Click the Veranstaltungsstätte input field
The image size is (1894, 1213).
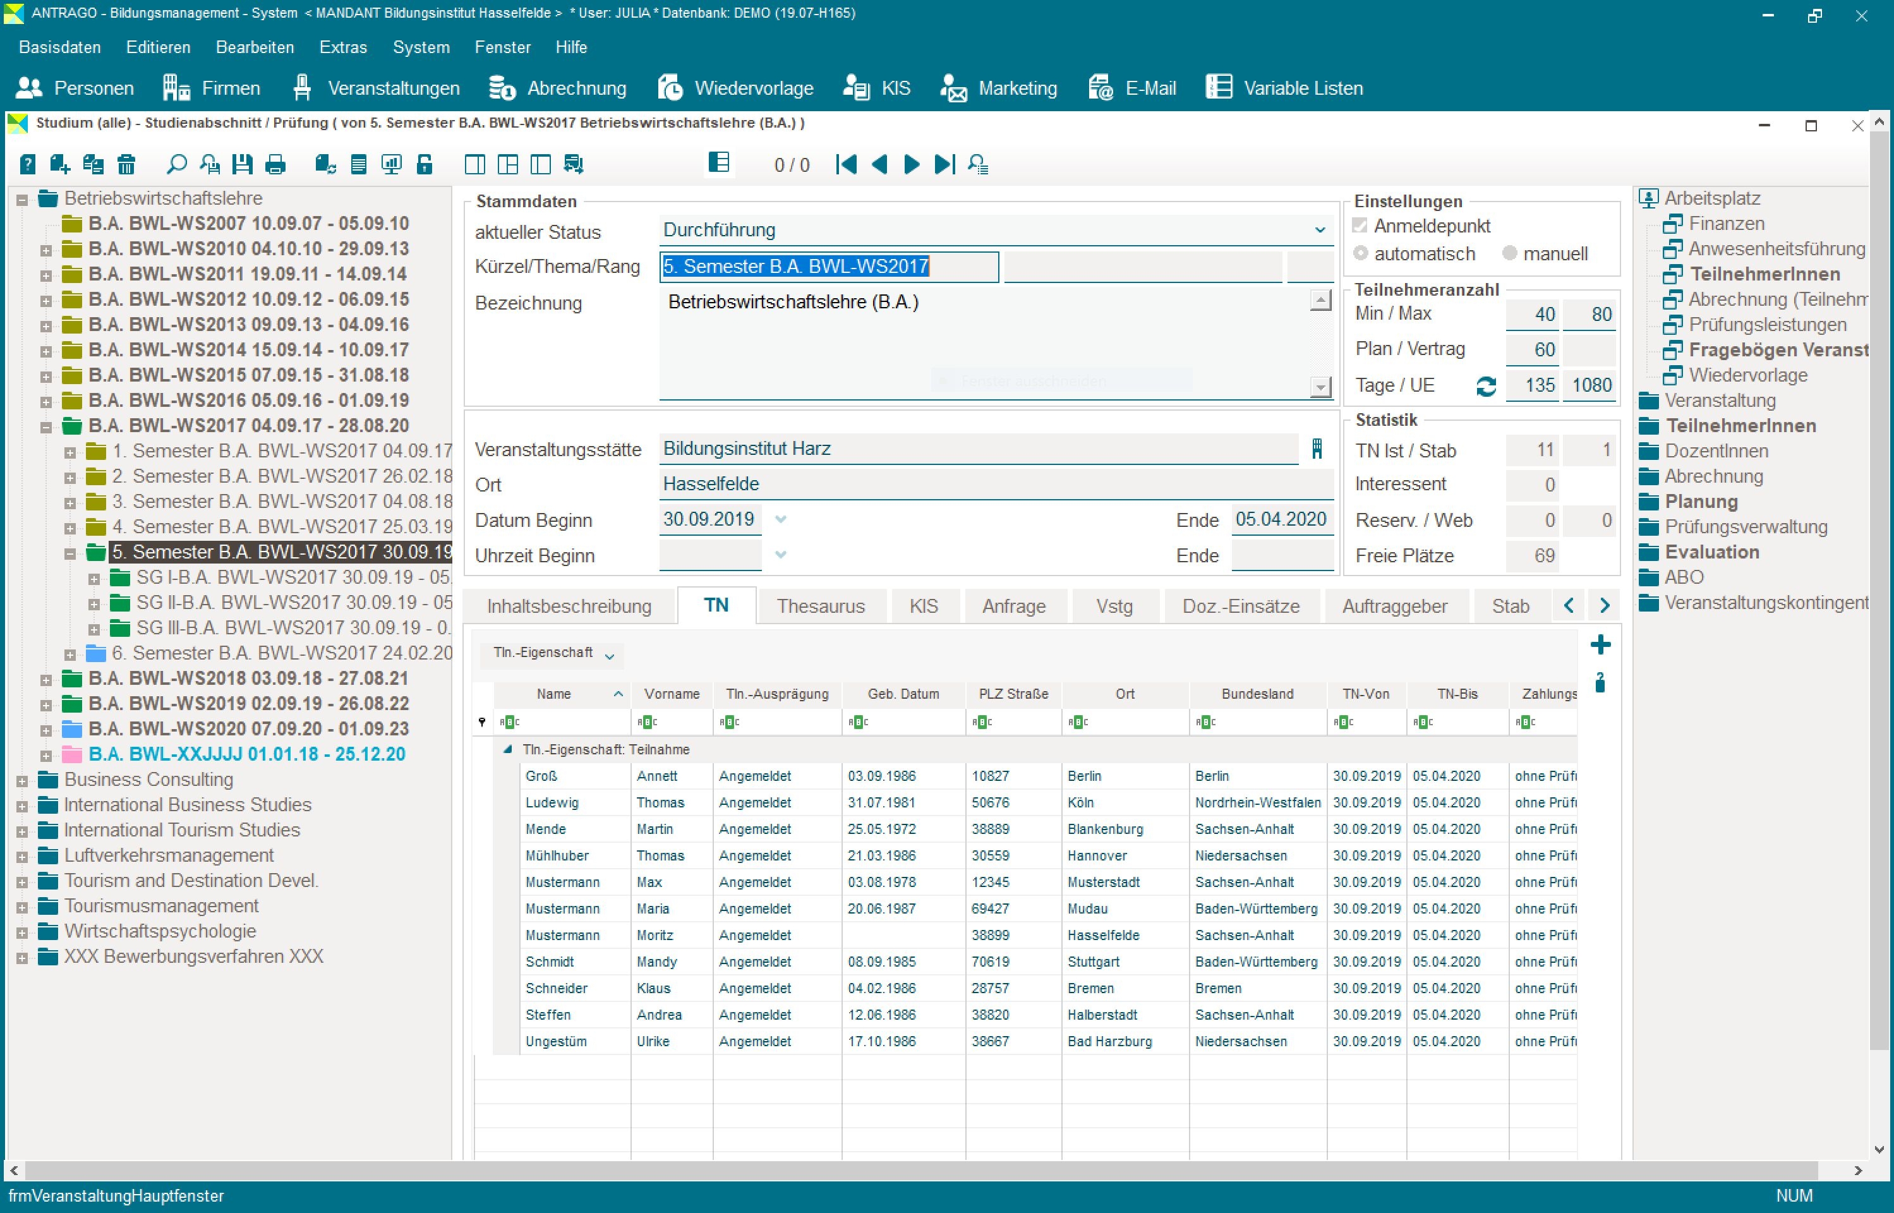977,449
